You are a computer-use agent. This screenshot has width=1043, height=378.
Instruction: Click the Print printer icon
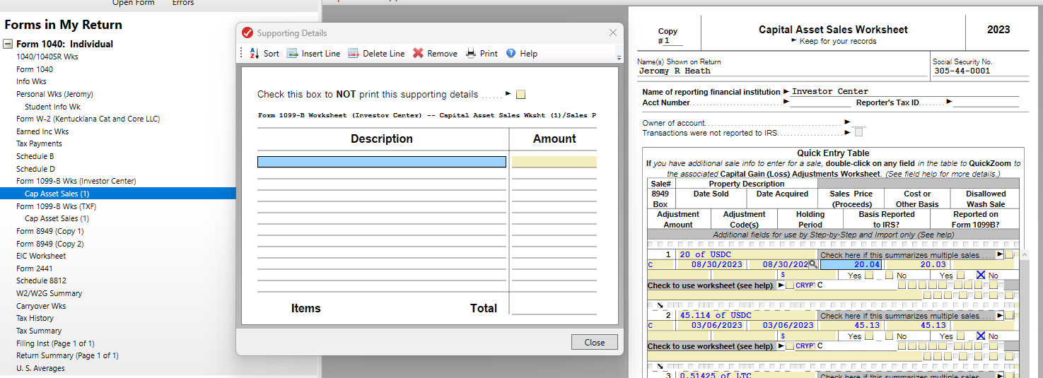(x=471, y=54)
